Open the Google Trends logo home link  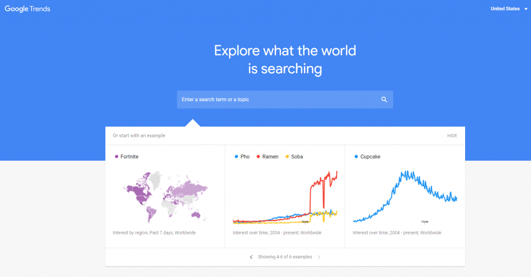27,9
